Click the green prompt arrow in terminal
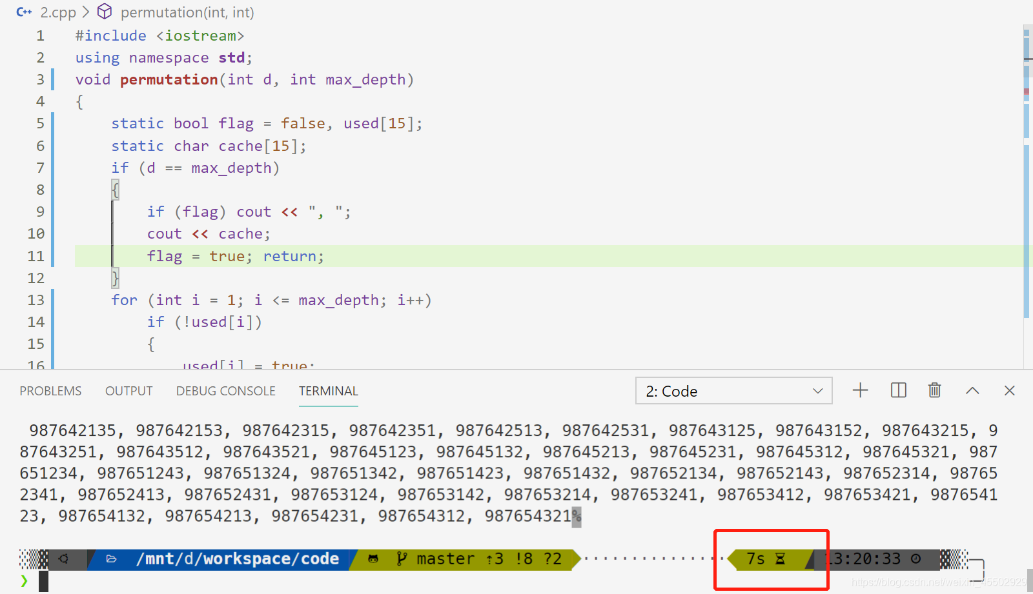Viewport: 1033px width, 594px height. tap(25, 580)
